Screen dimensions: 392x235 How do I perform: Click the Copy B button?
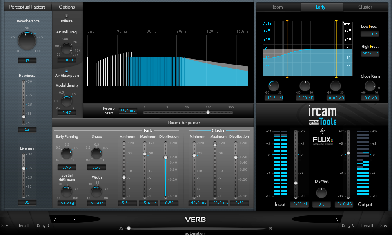(43, 226)
